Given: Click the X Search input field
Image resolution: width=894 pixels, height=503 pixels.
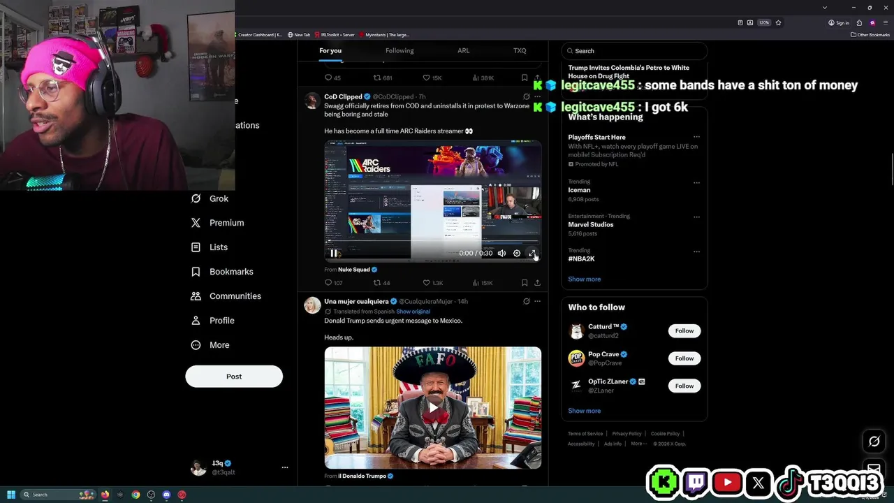Looking at the screenshot, I should pos(634,51).
